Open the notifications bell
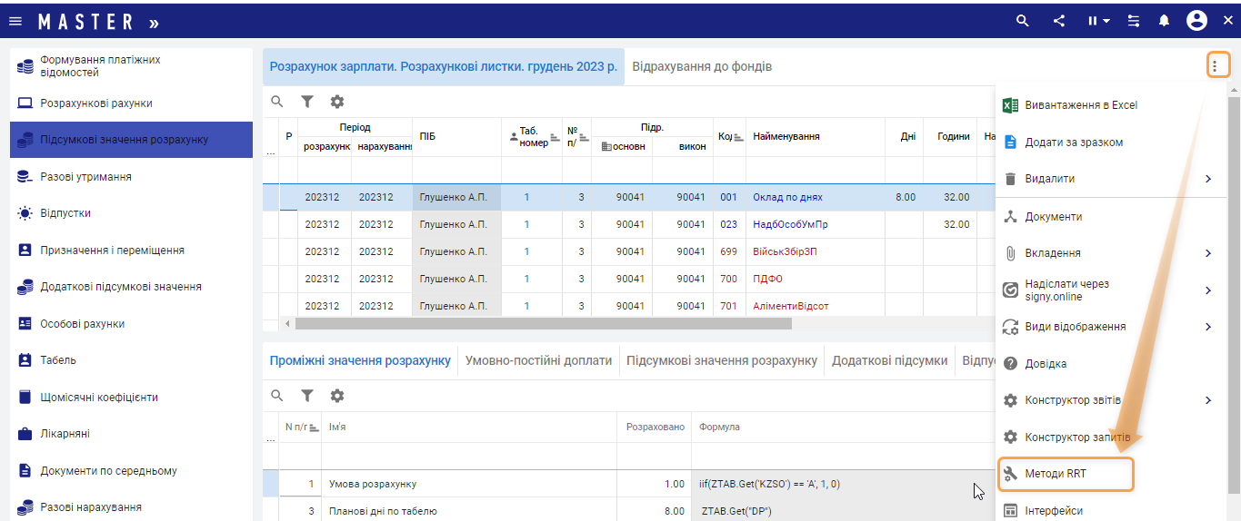The height and width of the screenshot is (521, 1241). pos(1164,21)
